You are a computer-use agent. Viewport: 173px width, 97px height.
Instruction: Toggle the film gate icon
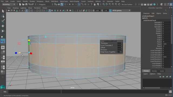coord(29,11)
